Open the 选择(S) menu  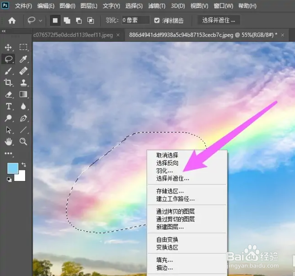tap(134, 6)
